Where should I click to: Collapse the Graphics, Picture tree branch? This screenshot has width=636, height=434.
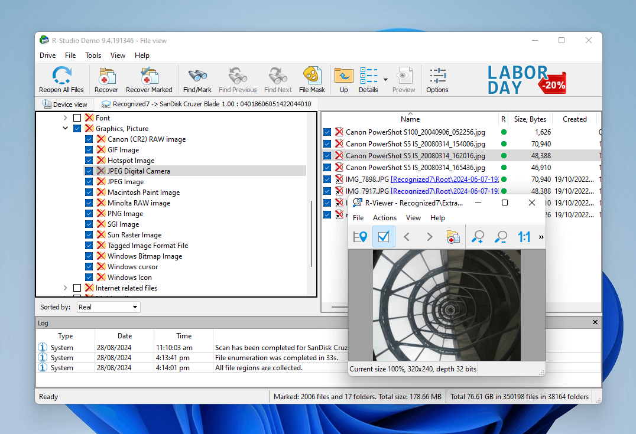pos(65,128)
